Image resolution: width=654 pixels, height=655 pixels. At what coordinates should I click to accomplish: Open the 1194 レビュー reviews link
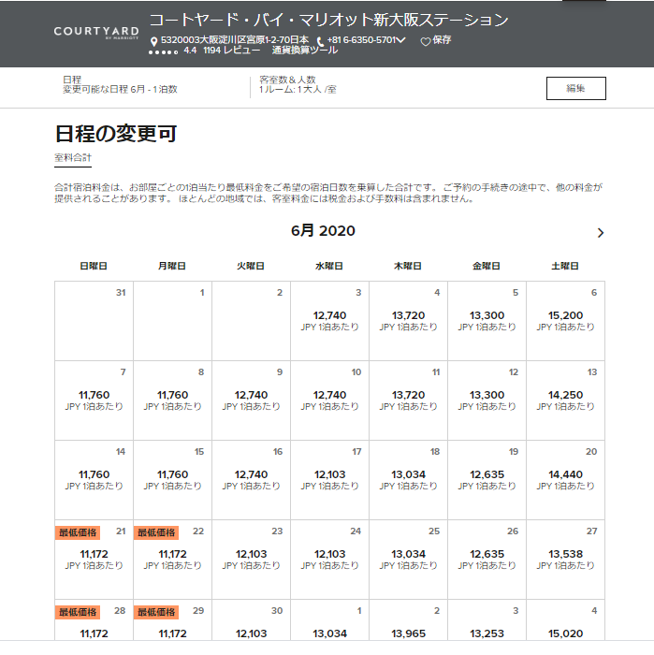point(232,51)
